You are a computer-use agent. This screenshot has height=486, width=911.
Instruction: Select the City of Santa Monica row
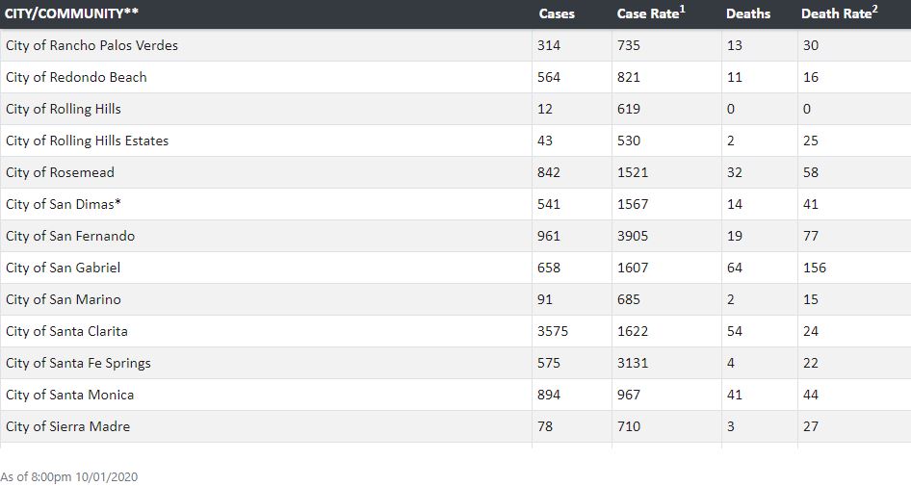(x=455, y=395)
